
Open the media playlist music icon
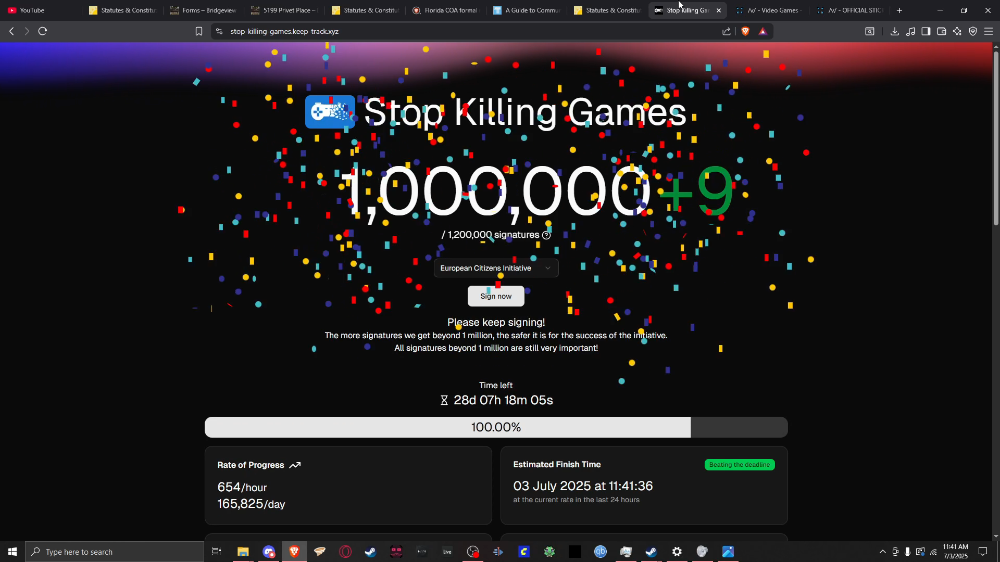910,31
